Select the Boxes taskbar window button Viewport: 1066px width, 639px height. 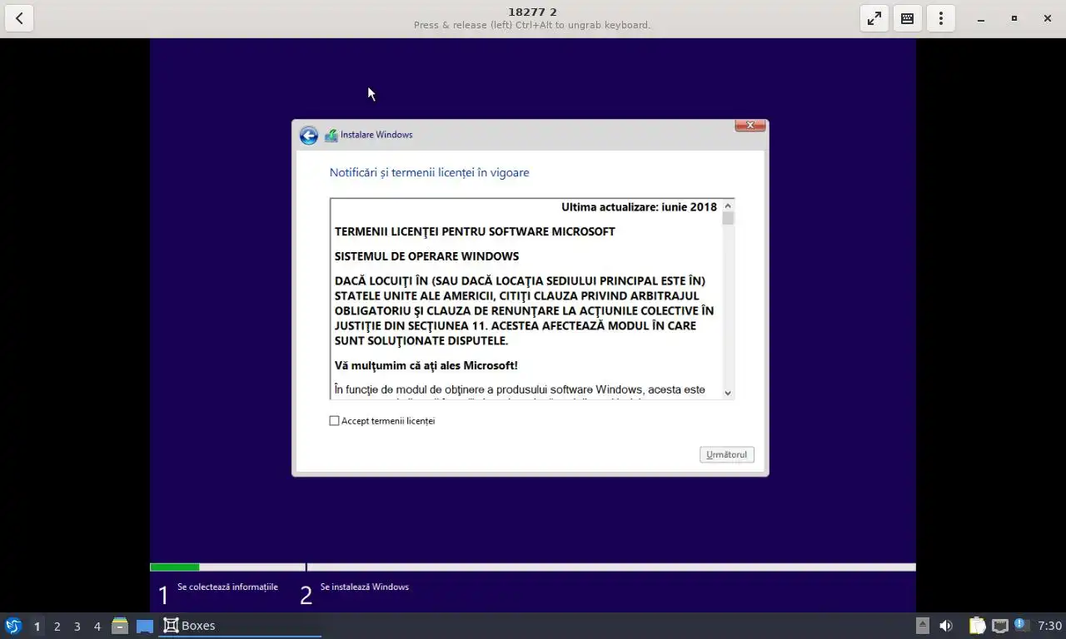point(240,626)
